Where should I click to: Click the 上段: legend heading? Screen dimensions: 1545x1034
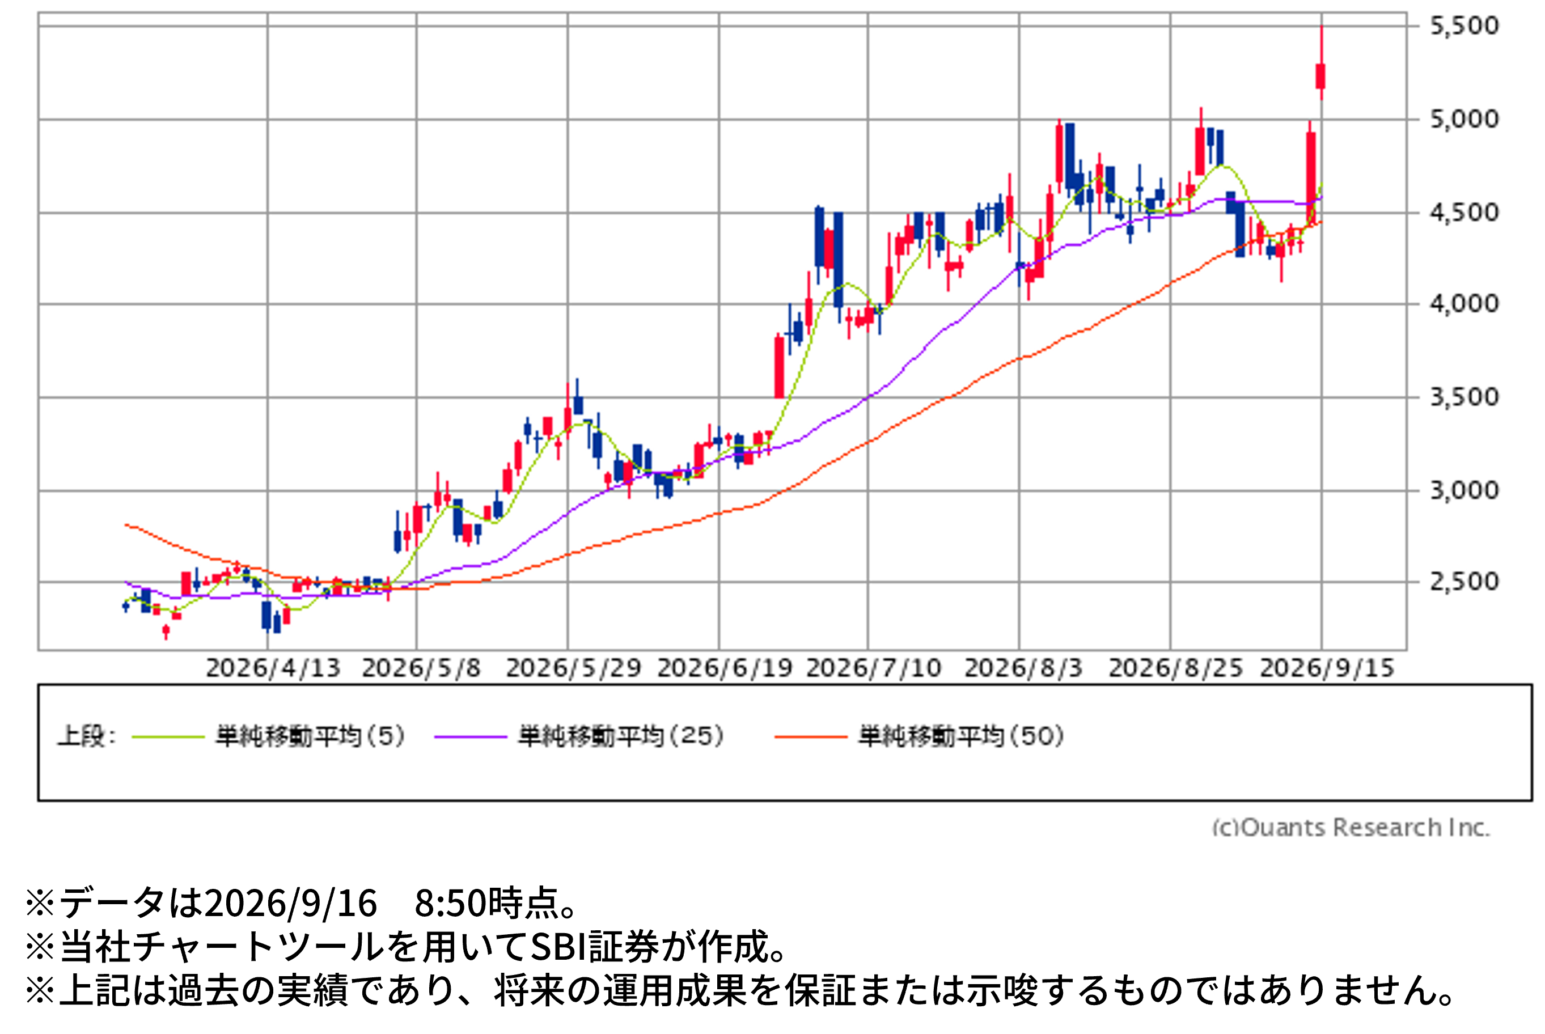[86, 736]
